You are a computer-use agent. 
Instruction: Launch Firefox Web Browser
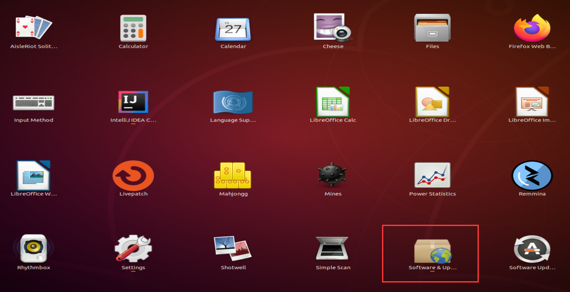[532, 28]
